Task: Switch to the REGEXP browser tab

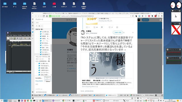Action: click(87, 95)
